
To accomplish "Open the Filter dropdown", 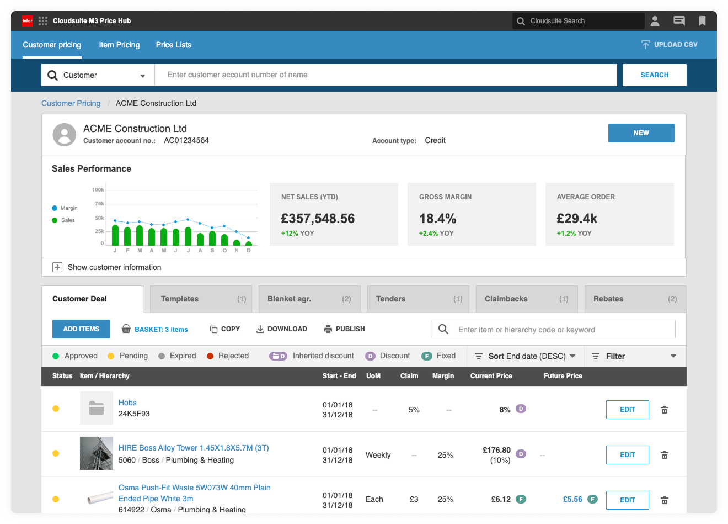I will 634,356.
